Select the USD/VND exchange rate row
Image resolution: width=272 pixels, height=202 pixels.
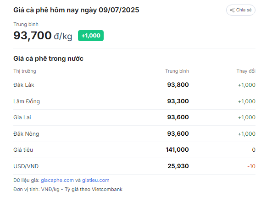pyautogui.click(x=134, y=166)
